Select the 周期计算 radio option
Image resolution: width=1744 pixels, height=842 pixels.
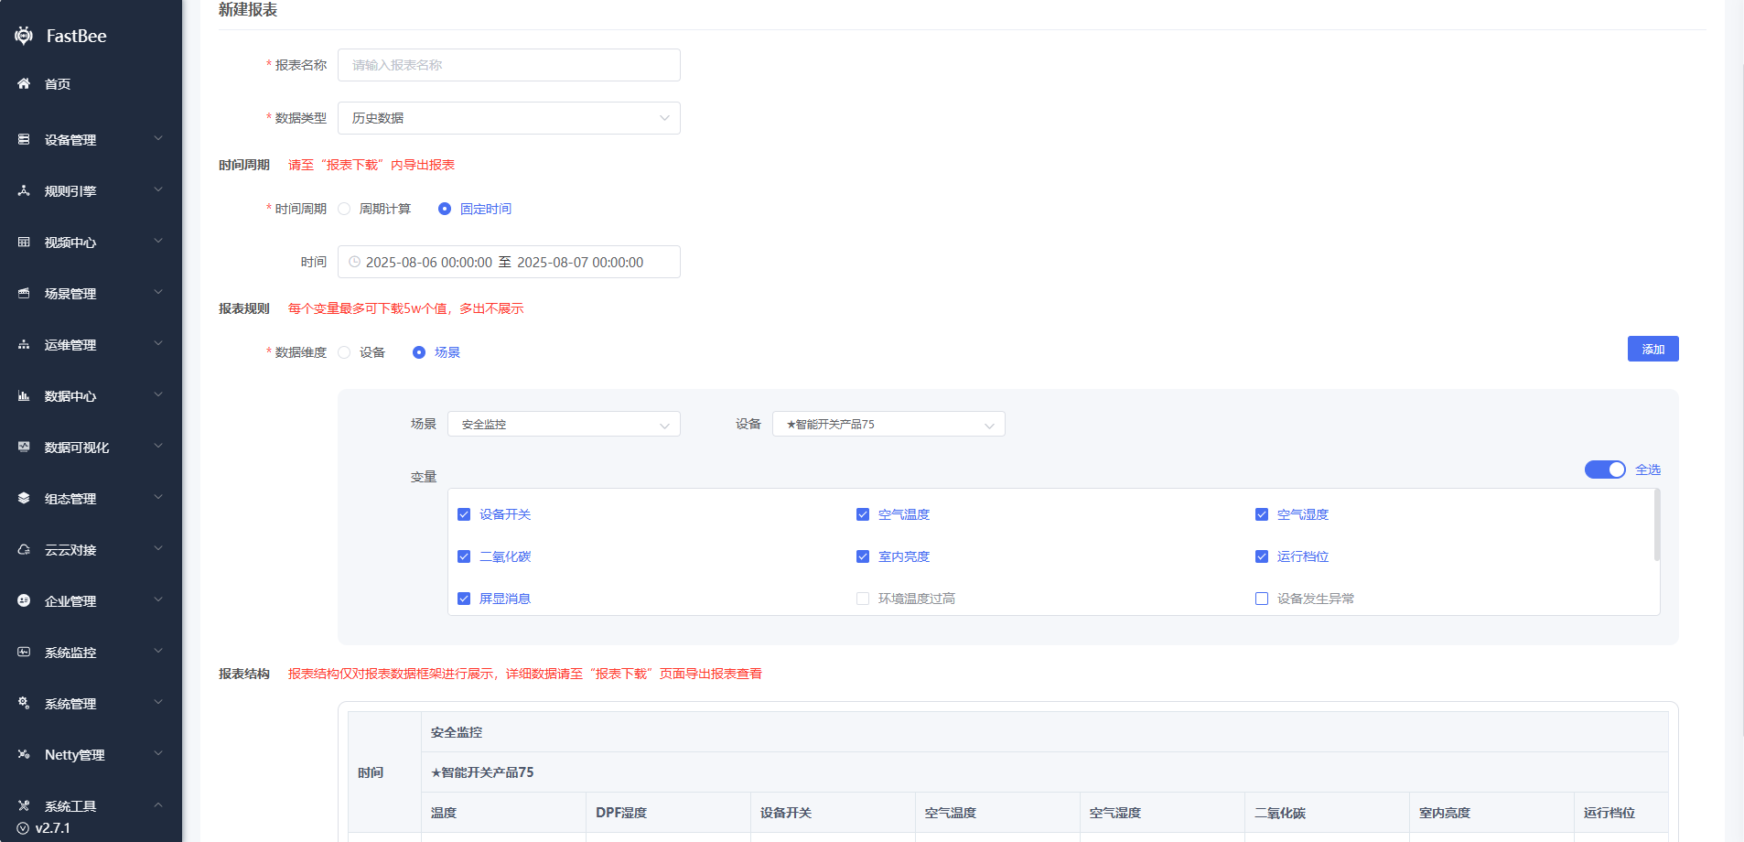[x=345, y=209]
